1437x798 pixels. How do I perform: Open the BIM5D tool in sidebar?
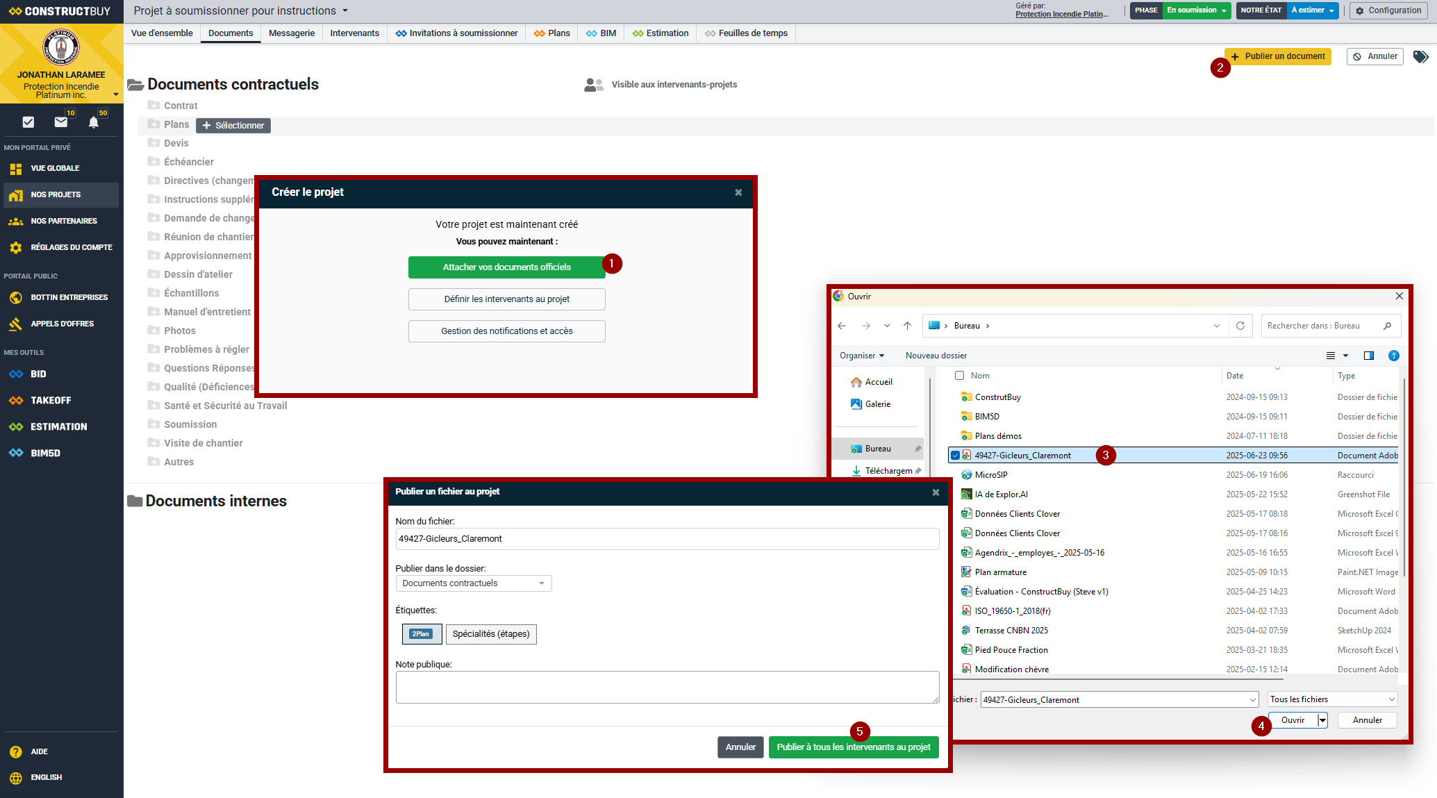45,453
